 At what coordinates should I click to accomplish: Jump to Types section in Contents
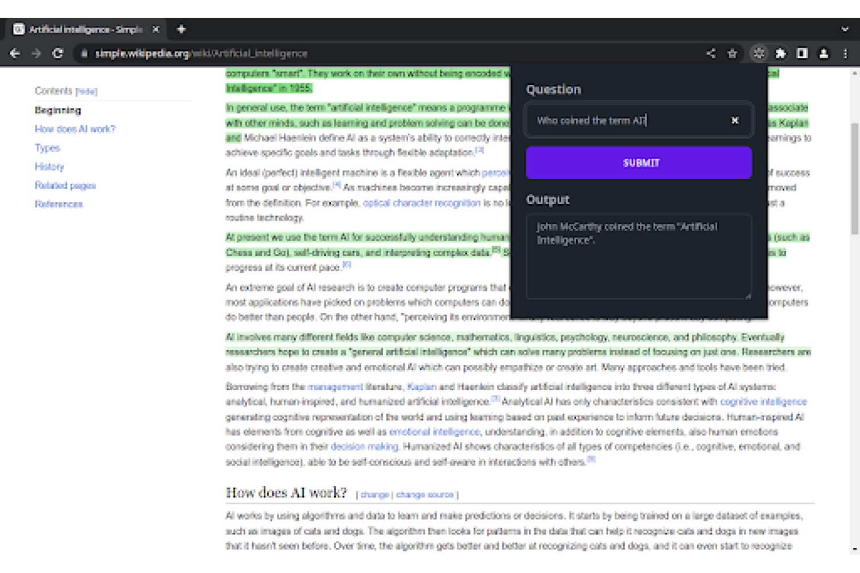tap(47, 148)
